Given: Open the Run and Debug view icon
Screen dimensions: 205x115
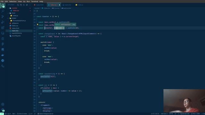Looking at the screenshot, I should [x=3, y=22].
